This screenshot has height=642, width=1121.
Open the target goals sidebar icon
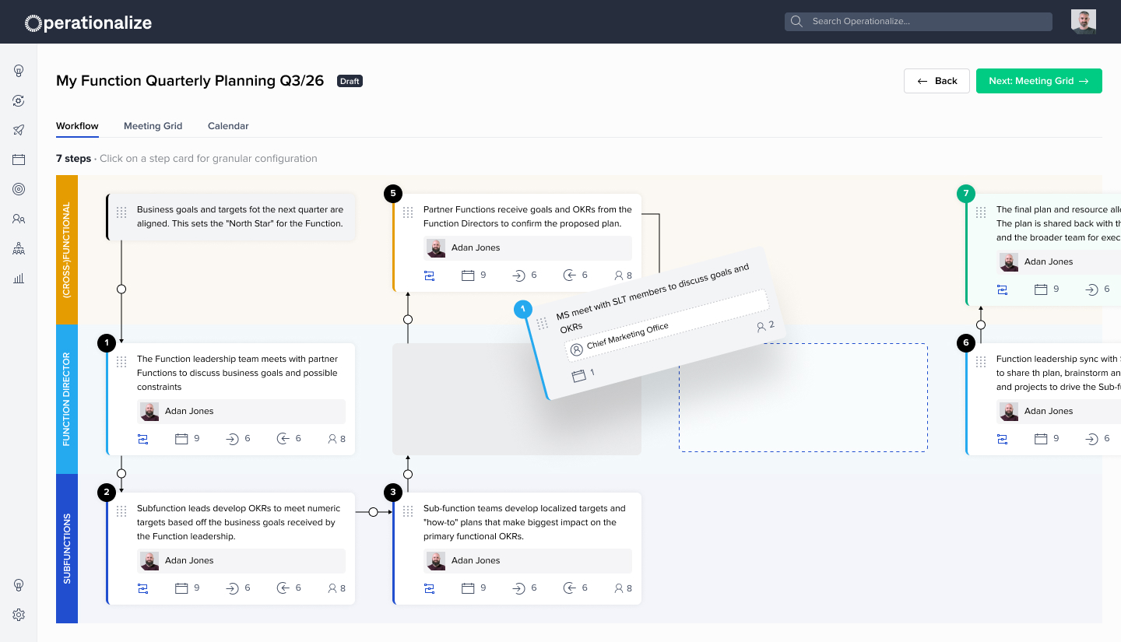coord(19,189)
